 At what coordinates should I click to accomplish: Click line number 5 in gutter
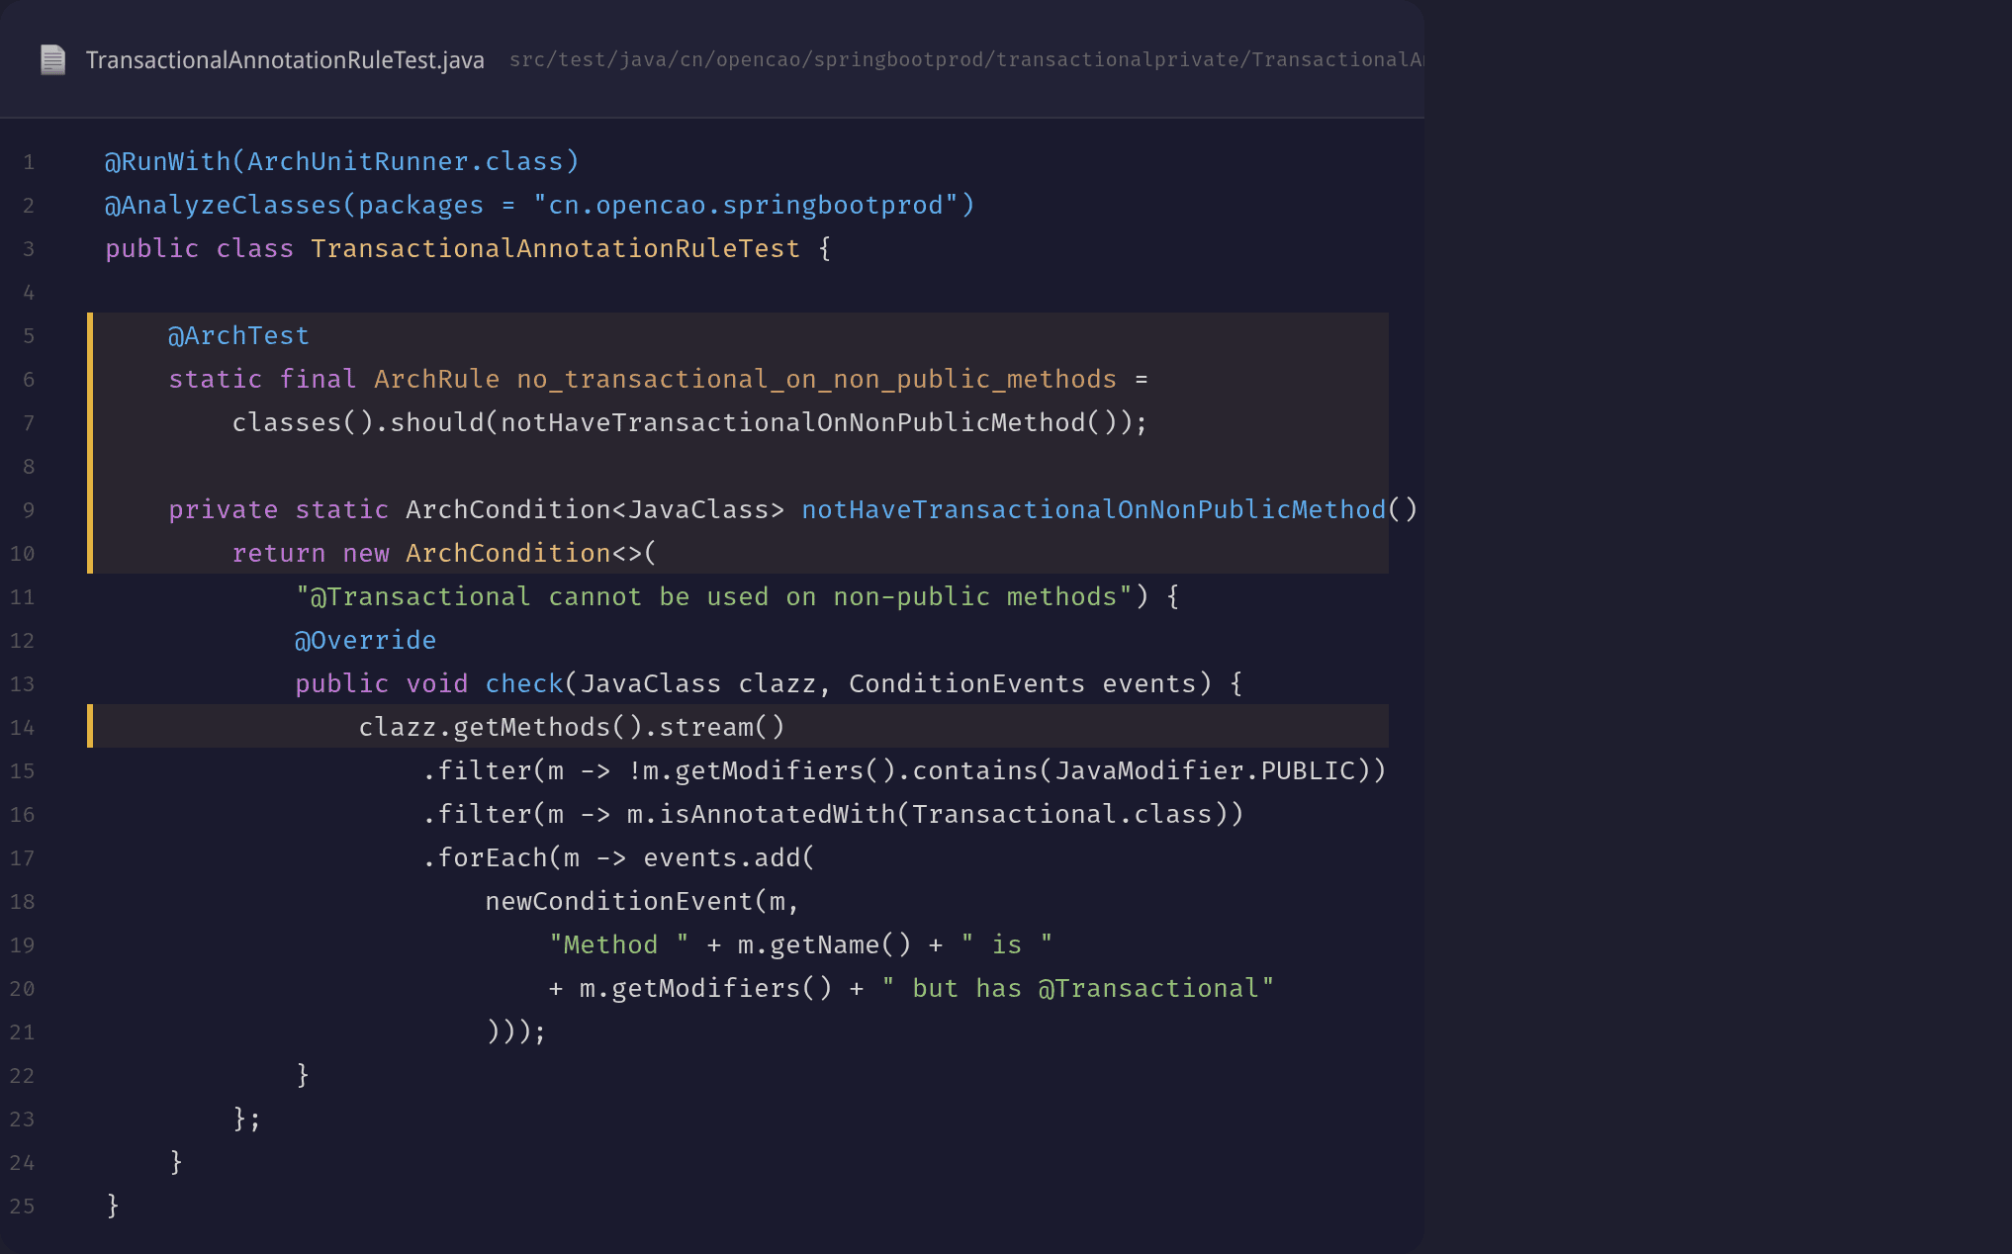point(29,336)
